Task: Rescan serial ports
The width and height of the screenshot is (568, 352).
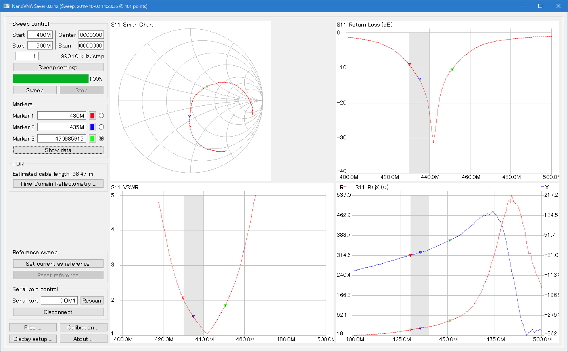Action: pyautogui.click(x=92, y=301)
